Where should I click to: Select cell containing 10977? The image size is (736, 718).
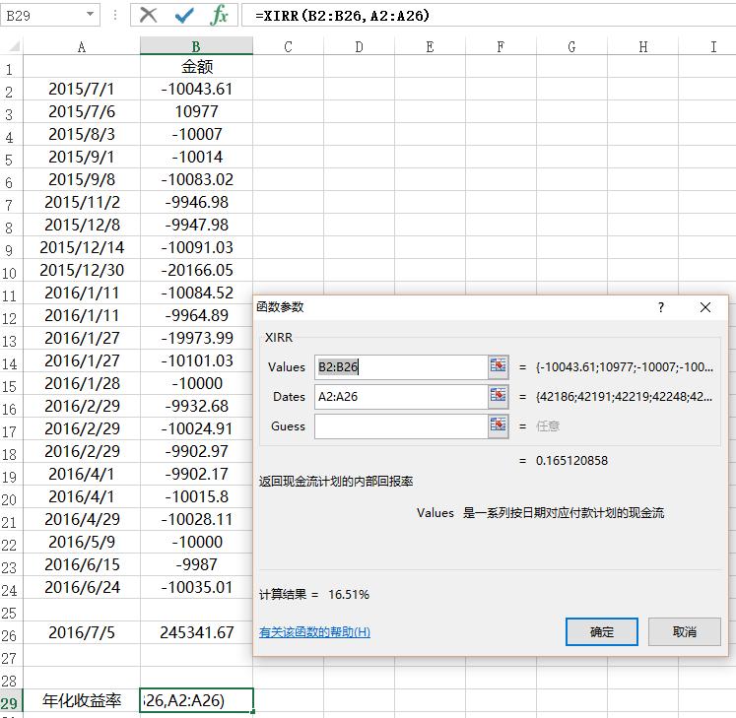[196, 111]
